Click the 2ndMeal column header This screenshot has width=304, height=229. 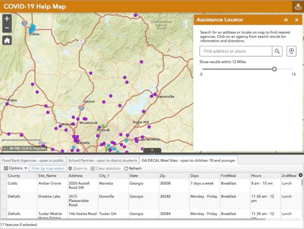289,176
